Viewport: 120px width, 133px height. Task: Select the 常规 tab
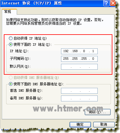coord(9,12)
